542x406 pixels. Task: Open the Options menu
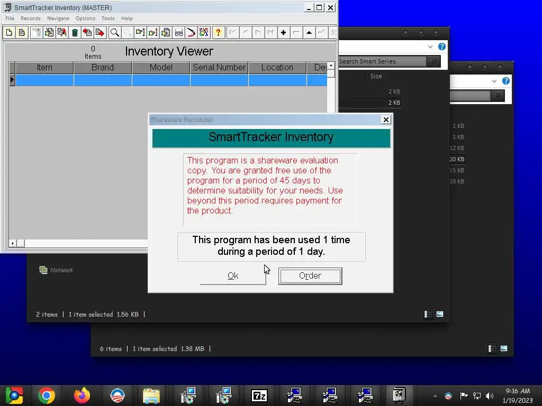tap(85, 19)
